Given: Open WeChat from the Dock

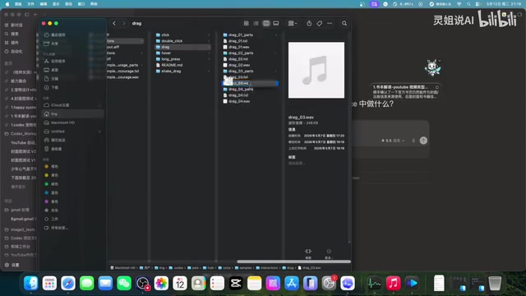Looking at the screenshot, I should coord(124,283).
